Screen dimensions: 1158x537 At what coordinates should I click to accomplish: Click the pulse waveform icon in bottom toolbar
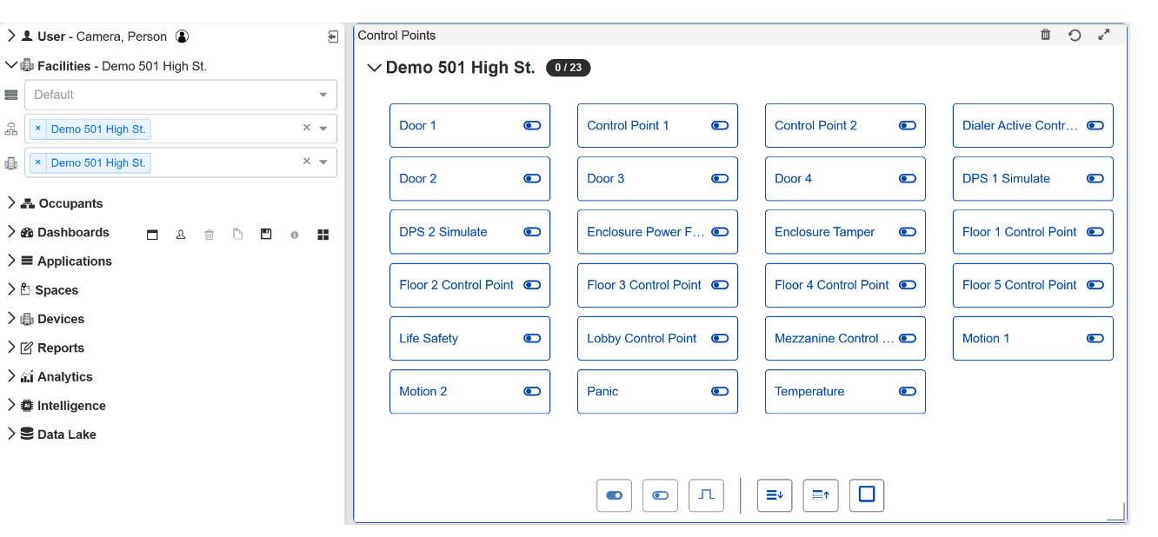[x=706, y=495]
